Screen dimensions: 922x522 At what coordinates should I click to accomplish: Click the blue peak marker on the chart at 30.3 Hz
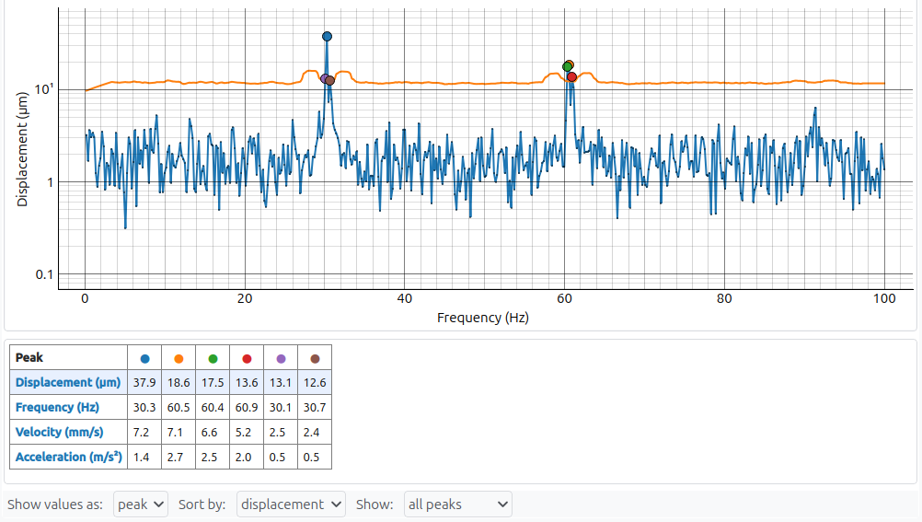[327, 37]
